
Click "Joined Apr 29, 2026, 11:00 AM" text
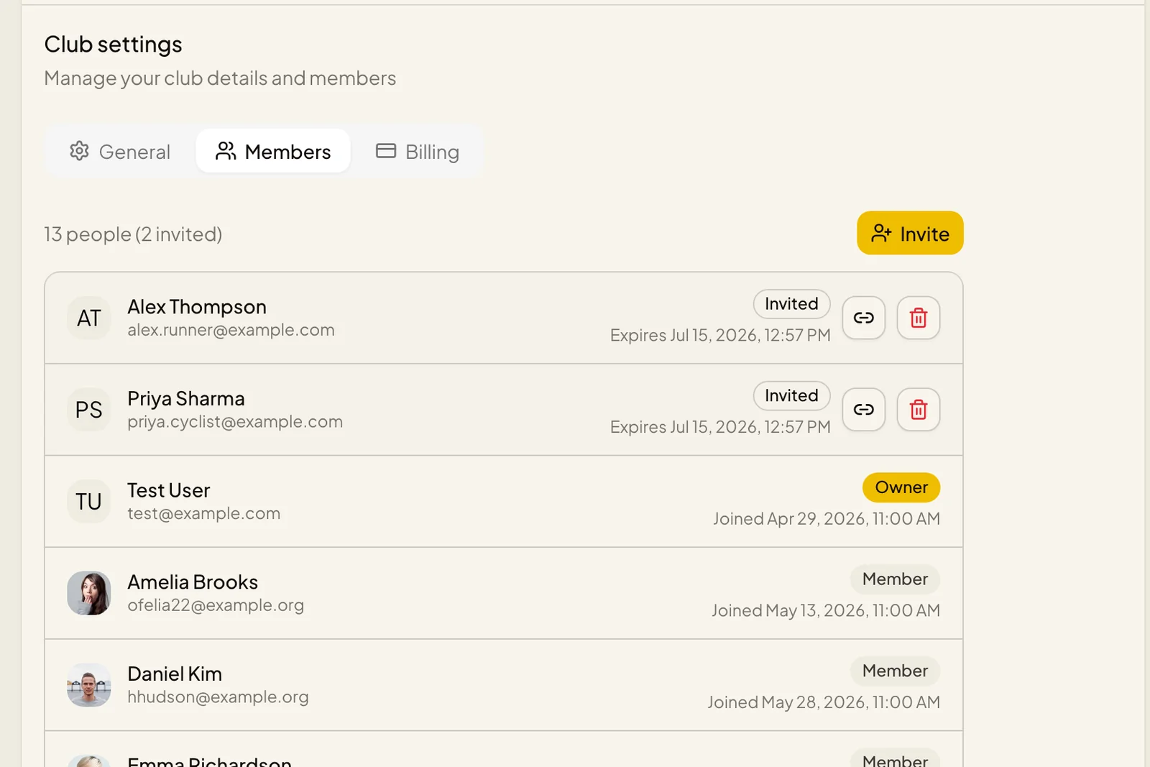point(827,519)
